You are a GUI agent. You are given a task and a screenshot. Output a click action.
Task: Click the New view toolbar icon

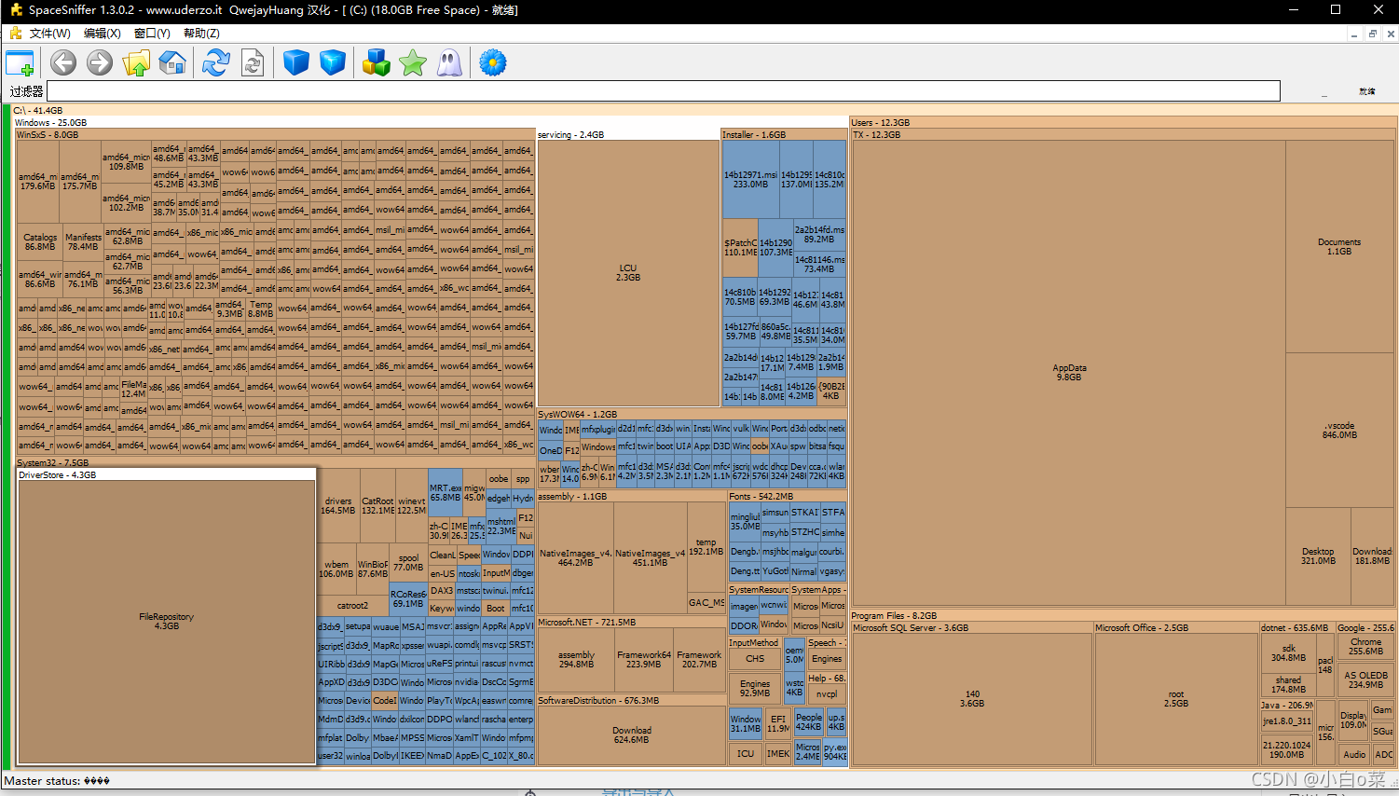pyautogui.click(x=20, y=63)
